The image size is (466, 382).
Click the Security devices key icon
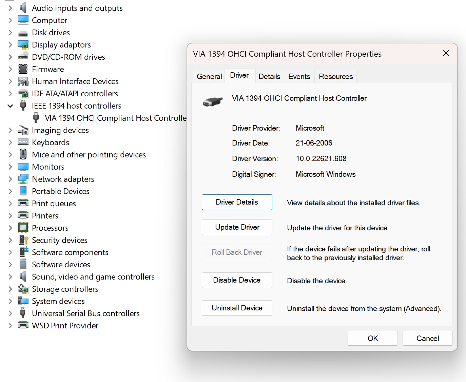[x=23, y=240]
